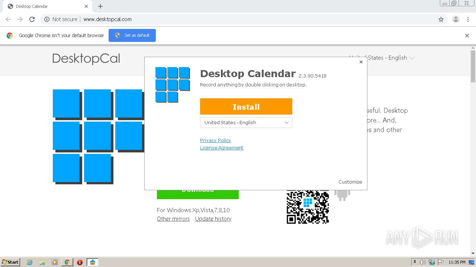Switch to the installer taskbar icon
This screenshot has height=267, width=476.
[x=93, y=262]
